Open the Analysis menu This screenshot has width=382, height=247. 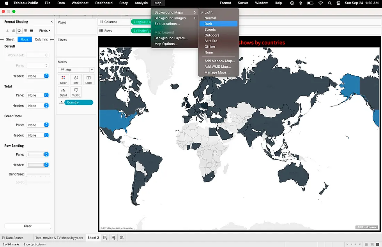[141, 3]
